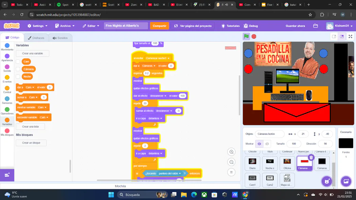Enter full screen stage mode
This screenshot has width=356, height=200.
(x=350, y=36)
